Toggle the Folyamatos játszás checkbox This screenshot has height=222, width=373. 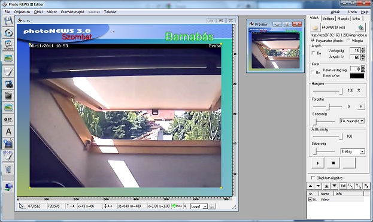(x=313, y=41)
